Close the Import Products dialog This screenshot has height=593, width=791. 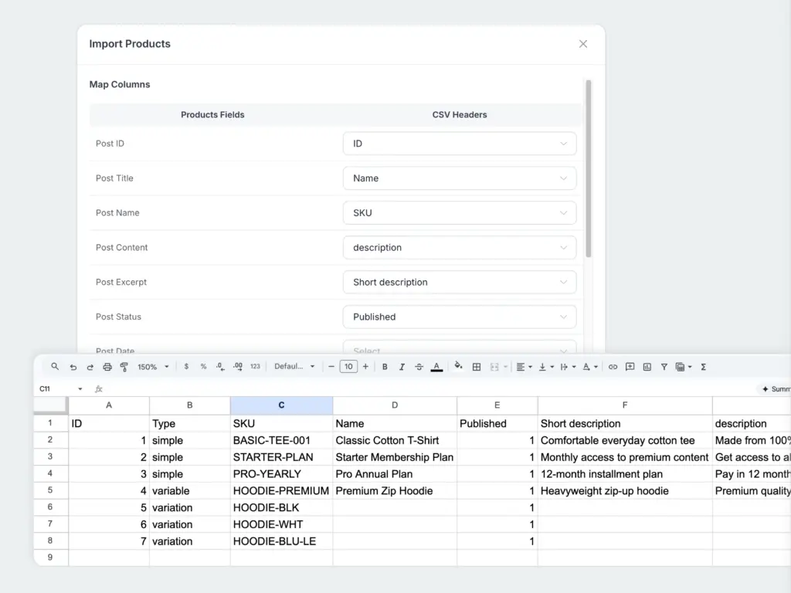click(583, 44)
